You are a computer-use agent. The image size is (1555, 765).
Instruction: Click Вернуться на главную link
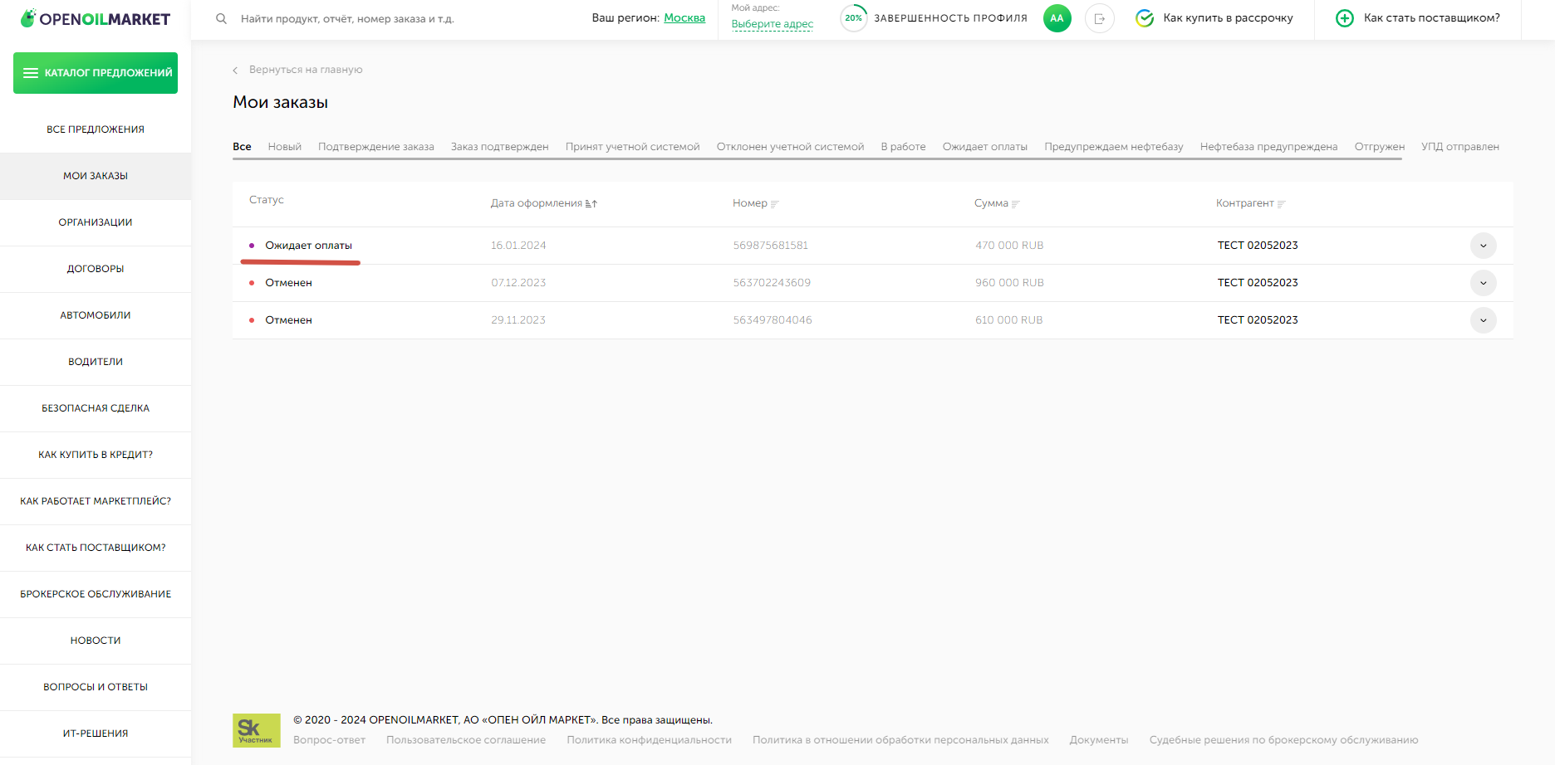(306, 70)
